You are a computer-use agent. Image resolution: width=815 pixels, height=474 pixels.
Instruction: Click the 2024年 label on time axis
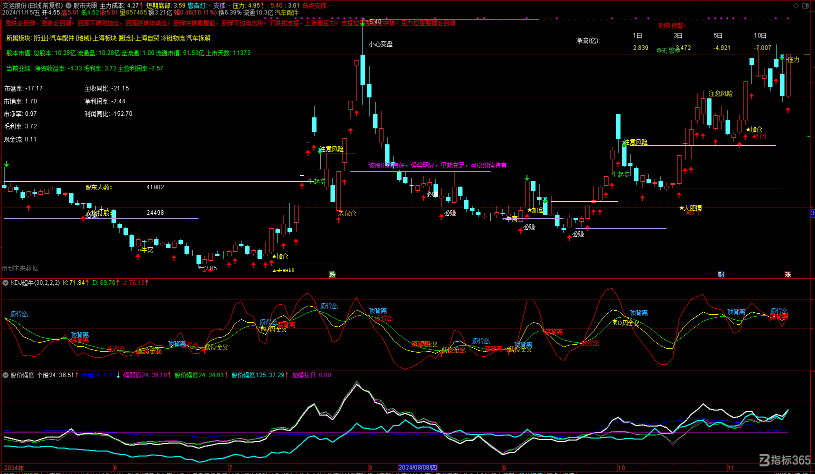(14, 468)
